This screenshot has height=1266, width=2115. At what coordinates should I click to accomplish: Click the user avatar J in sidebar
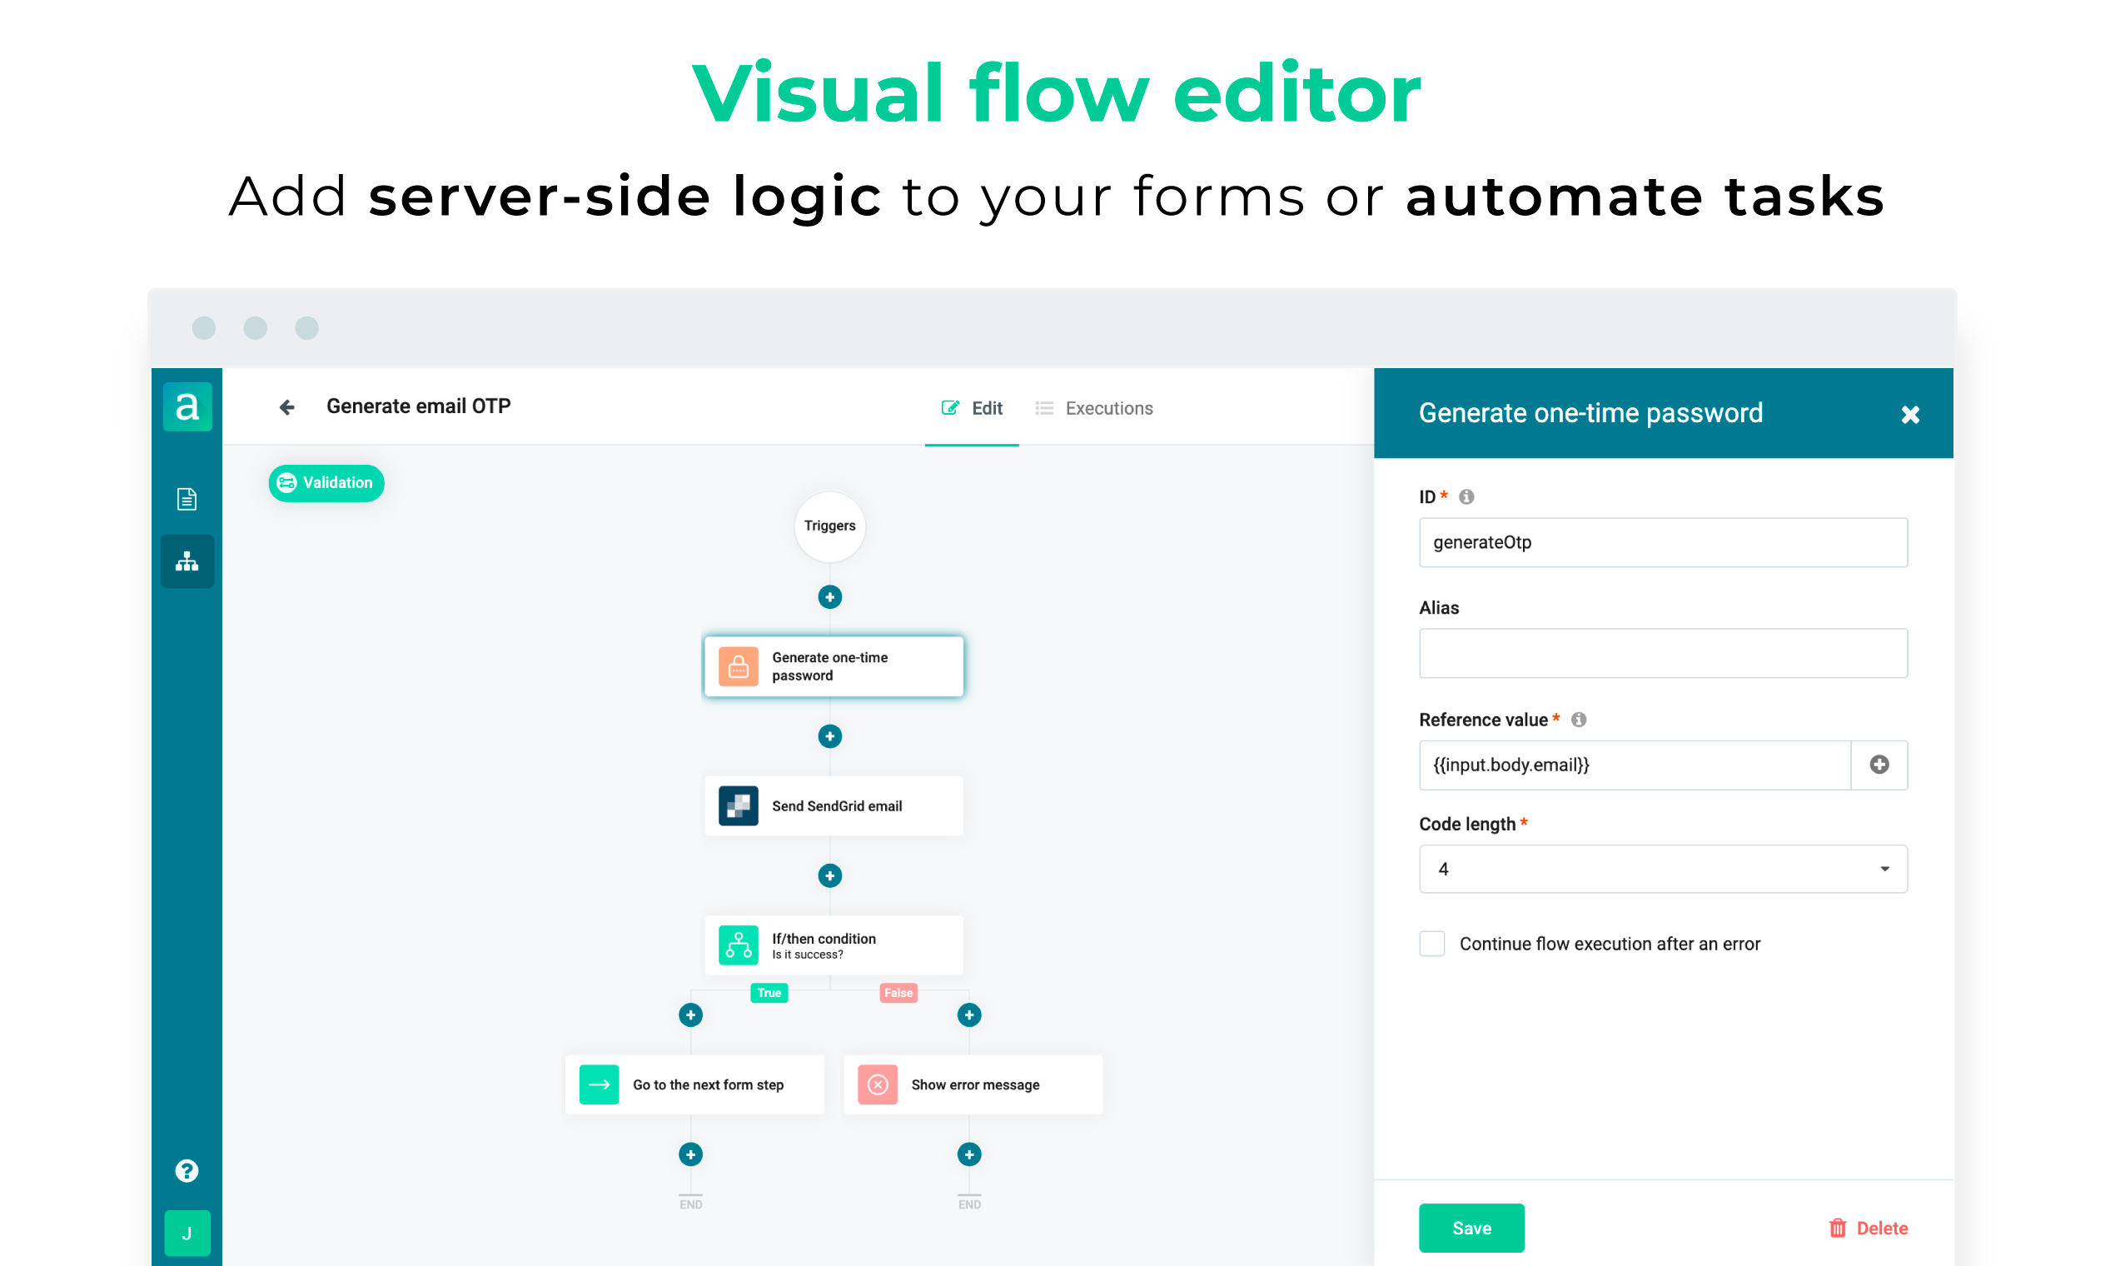coord(187,1233)
